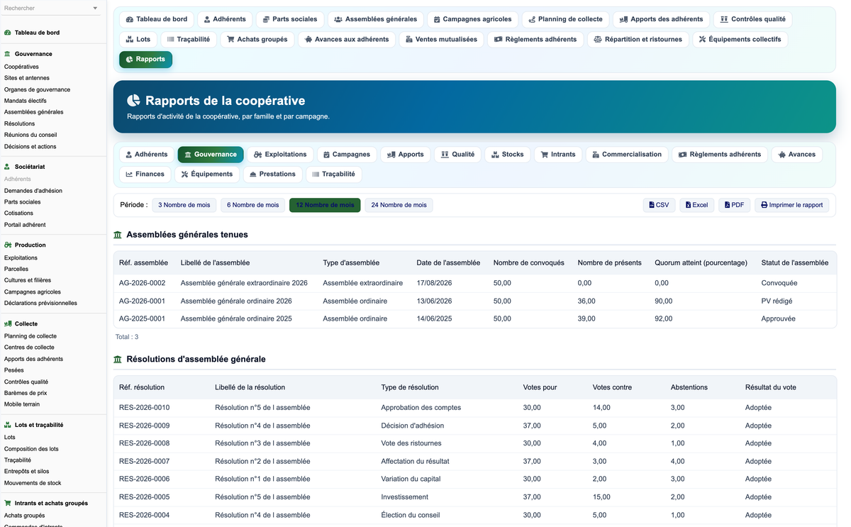Click the Équipements collectifs tools icon
Viewport: 851px width, 527px height.
pyautogui.click(x=702, y=39)
